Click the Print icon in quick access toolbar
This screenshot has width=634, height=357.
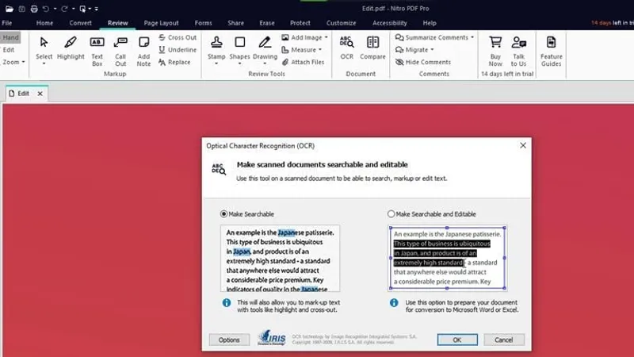tap(34, 9)
